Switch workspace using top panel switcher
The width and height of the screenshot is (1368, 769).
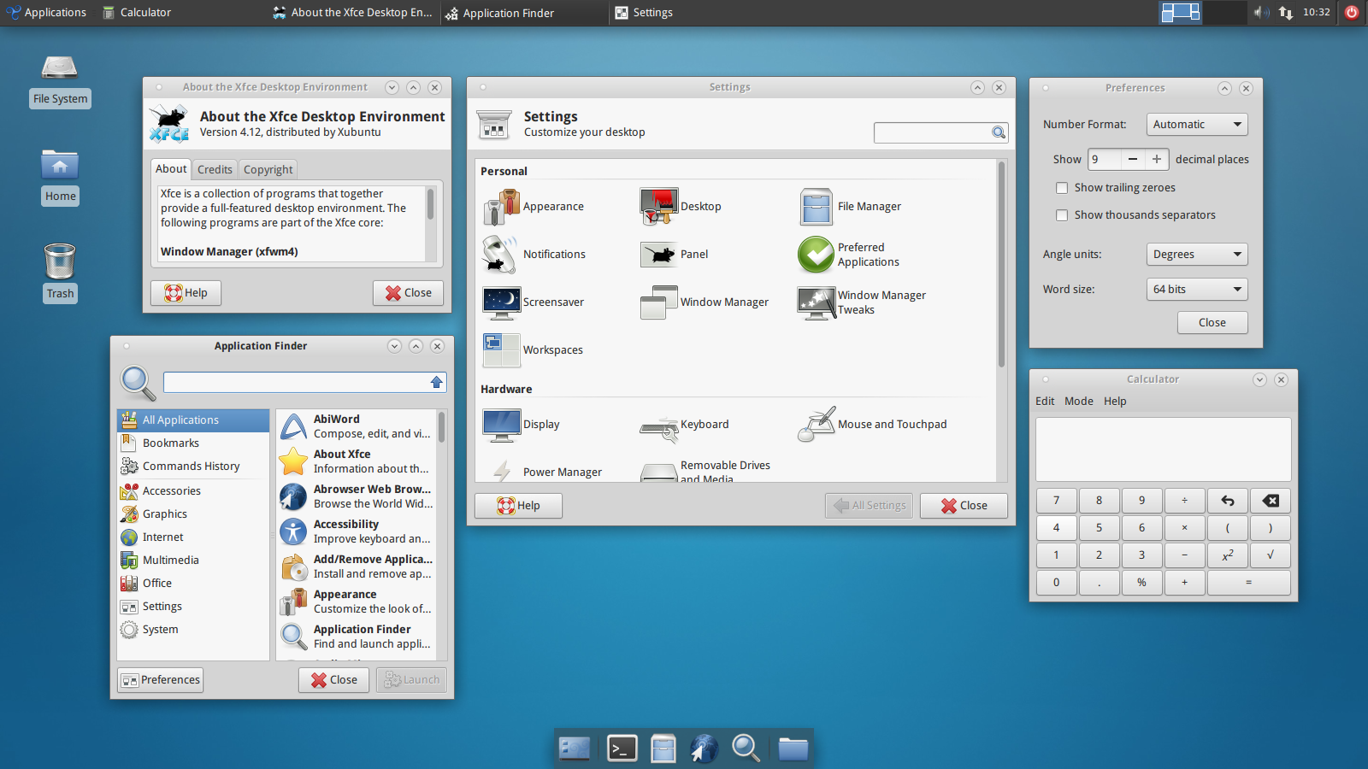pos(1202,12)
